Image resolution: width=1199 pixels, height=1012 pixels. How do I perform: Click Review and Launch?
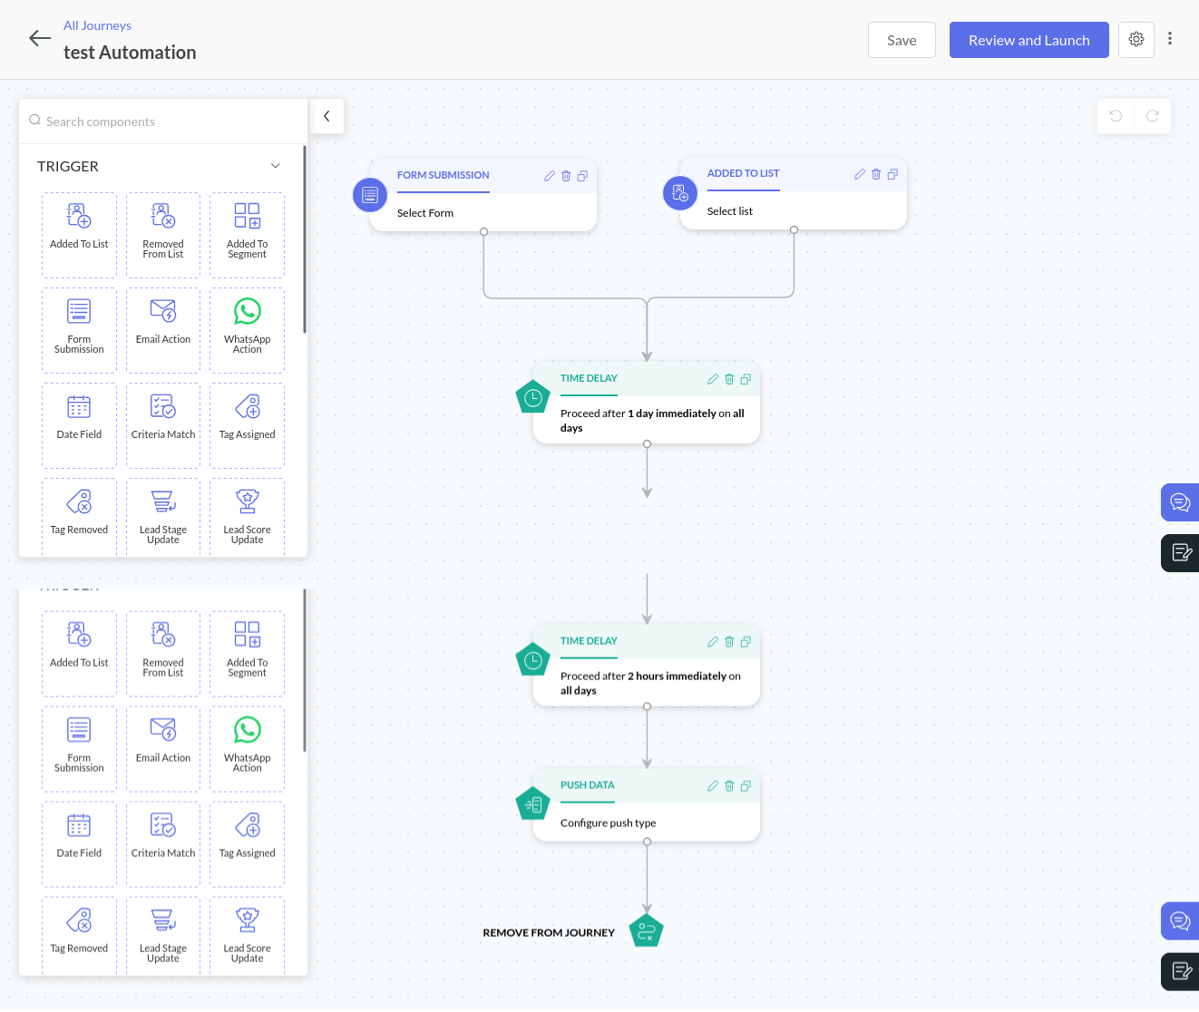point(1028,40)
